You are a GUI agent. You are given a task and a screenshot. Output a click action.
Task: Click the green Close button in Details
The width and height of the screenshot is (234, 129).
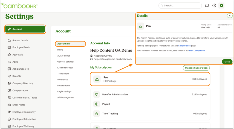click(x=227, y=62)
